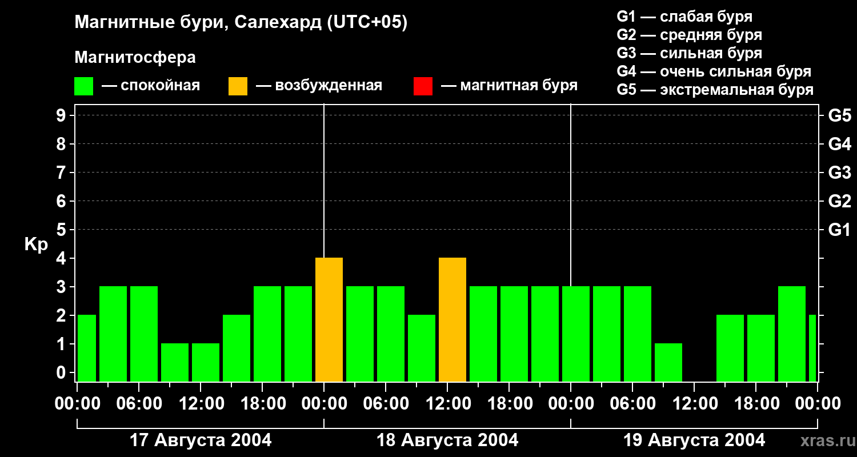Click the 'G2' label on the right axis
Screen dimensions: 857x457
[x=839, y=201]
